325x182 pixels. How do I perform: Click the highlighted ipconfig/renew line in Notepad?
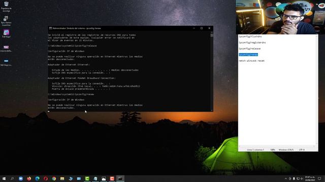[248, 55]
